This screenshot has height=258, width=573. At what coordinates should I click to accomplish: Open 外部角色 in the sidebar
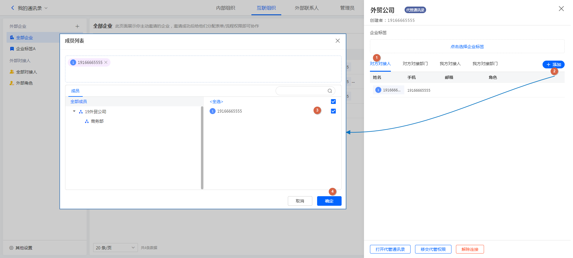point(24,83)
